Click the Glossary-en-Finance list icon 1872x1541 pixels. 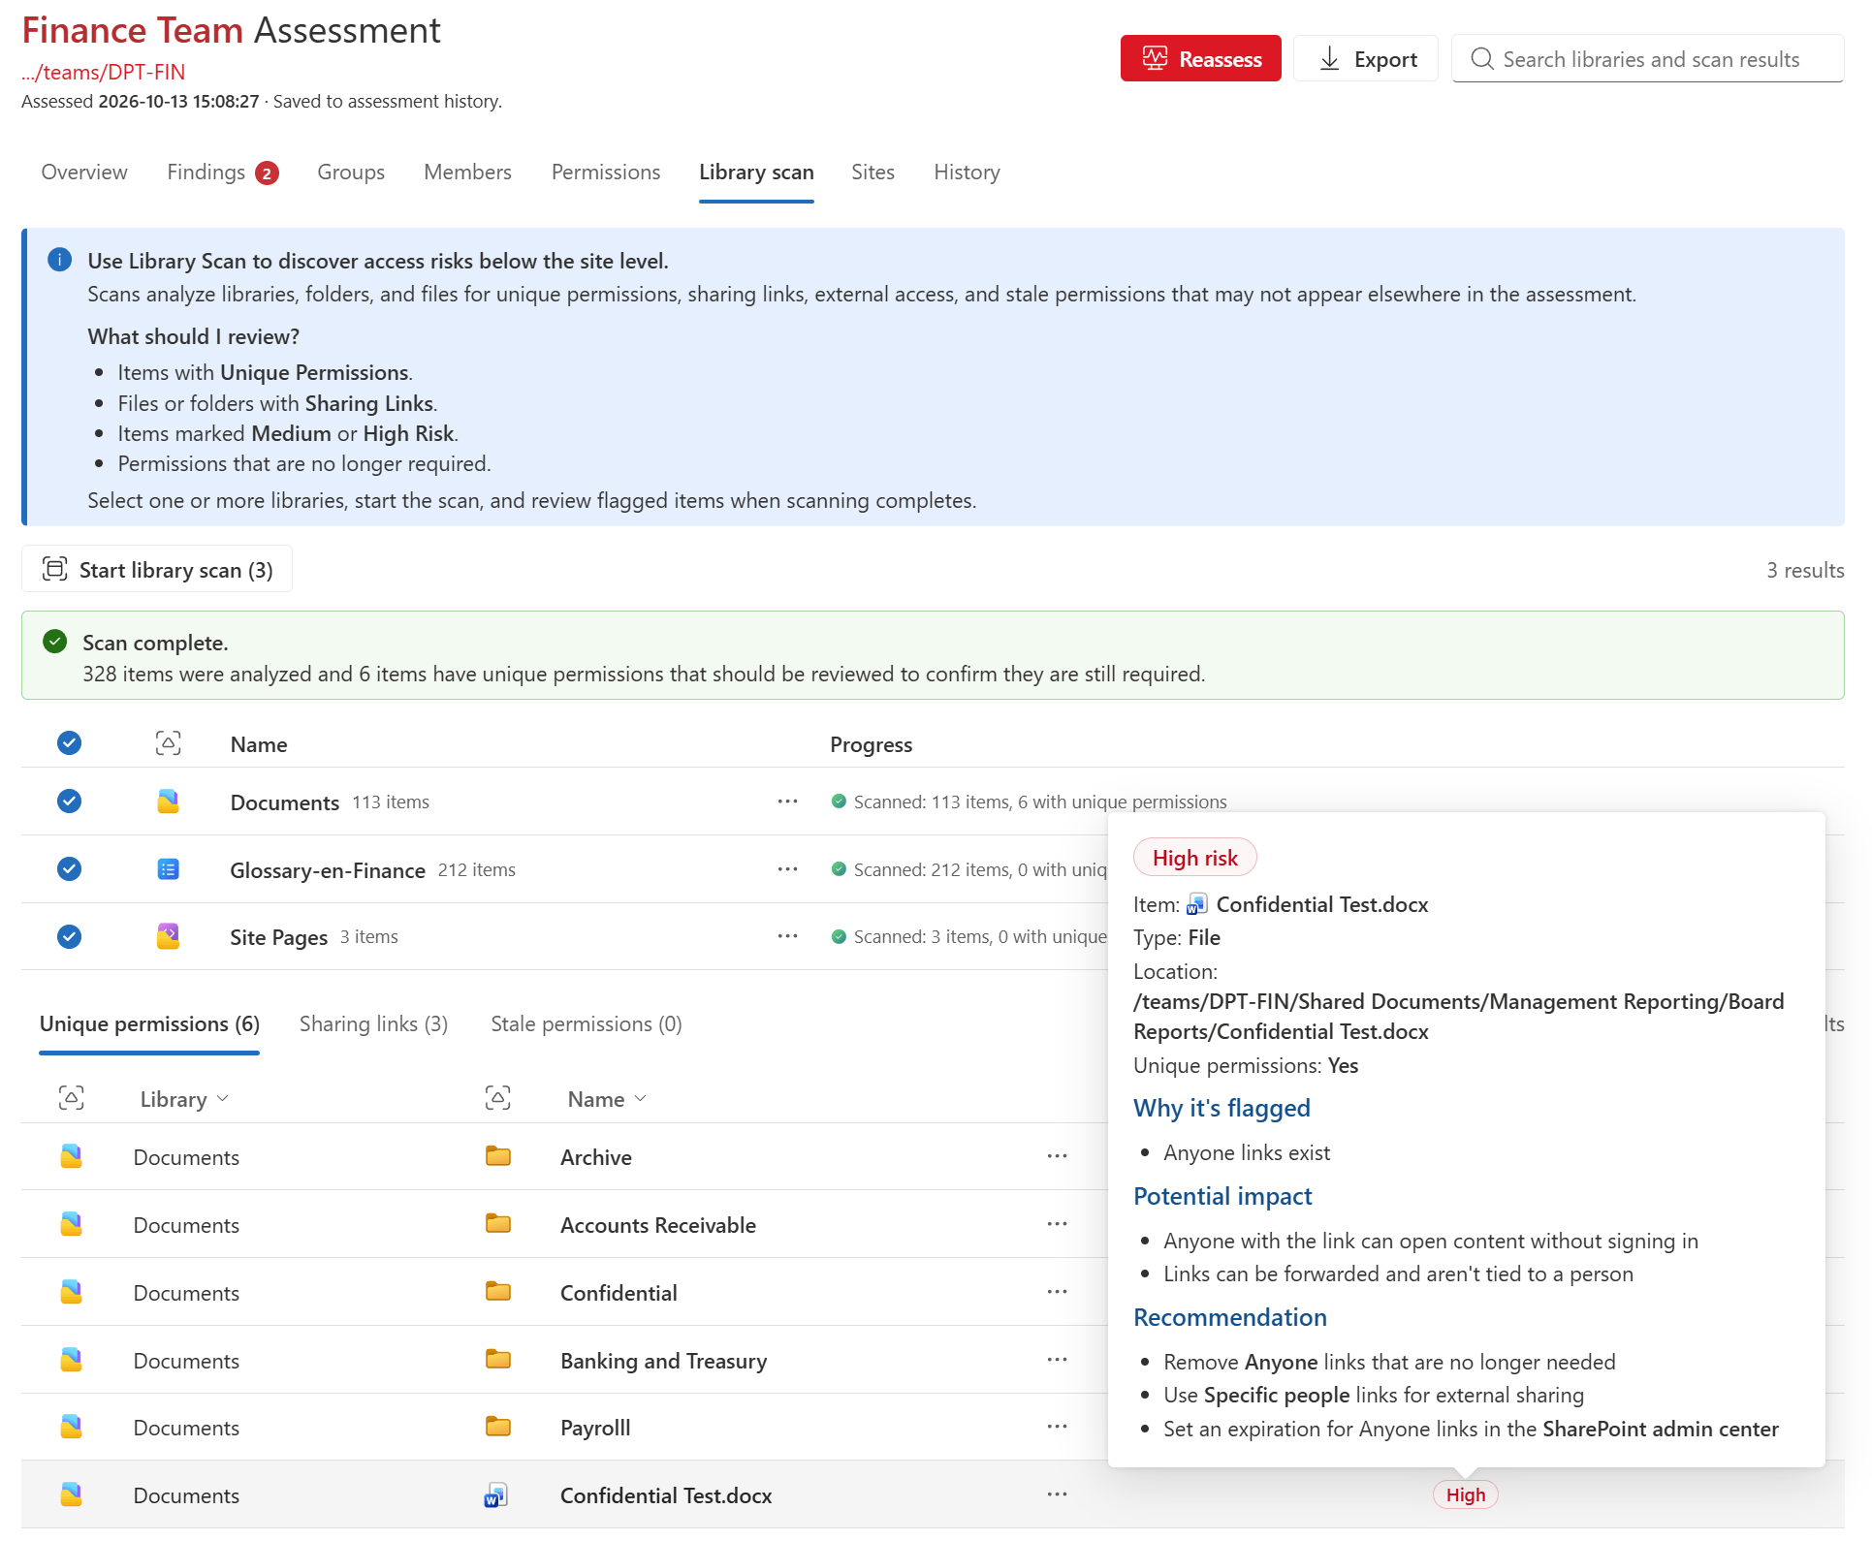coord(168,869)
